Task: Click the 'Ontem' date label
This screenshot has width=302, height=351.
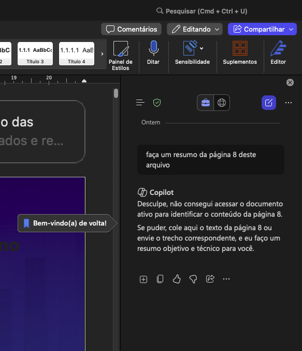Action: point(151,122)
